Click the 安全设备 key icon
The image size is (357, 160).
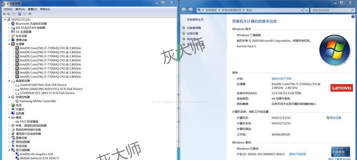point(13,36)
